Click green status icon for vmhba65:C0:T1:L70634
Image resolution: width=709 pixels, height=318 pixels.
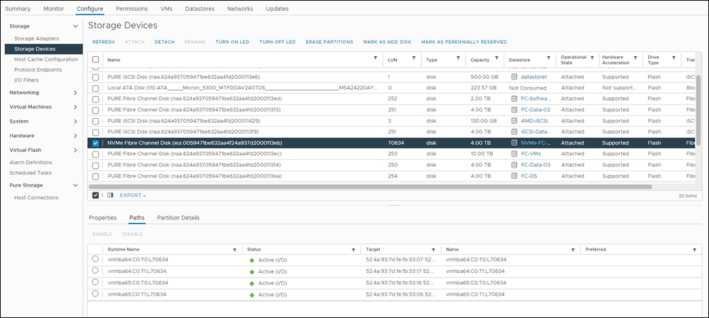[x=252, y=295]
